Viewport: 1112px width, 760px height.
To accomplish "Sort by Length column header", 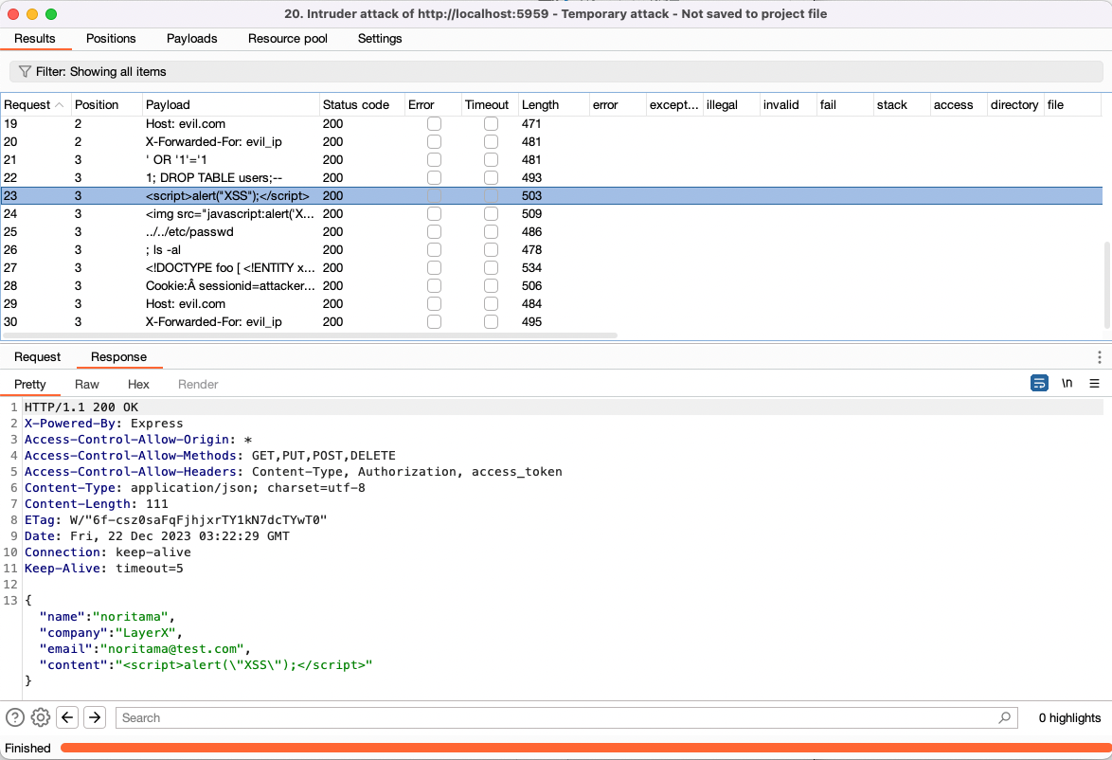I will (x=553, y=105).
